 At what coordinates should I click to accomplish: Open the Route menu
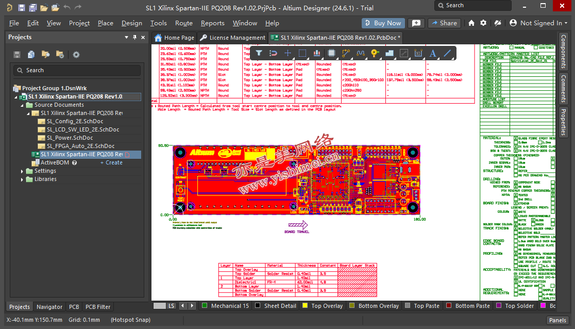184,23
